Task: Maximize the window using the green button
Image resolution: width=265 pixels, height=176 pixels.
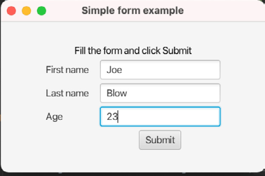Action: pos(42,11)
